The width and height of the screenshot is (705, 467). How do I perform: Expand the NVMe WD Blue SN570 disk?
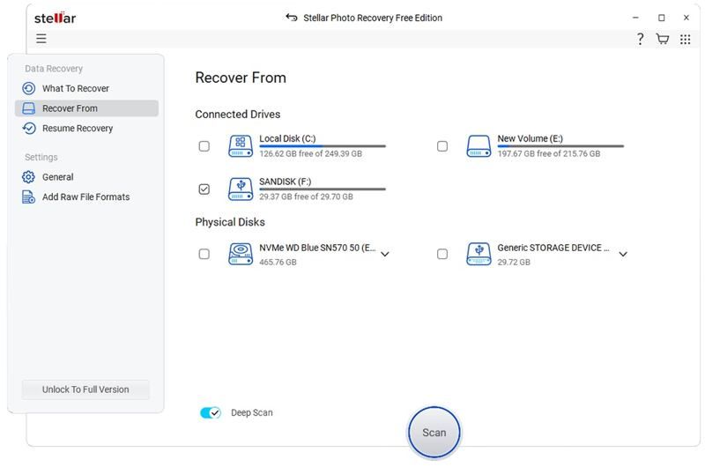(384, 255)
